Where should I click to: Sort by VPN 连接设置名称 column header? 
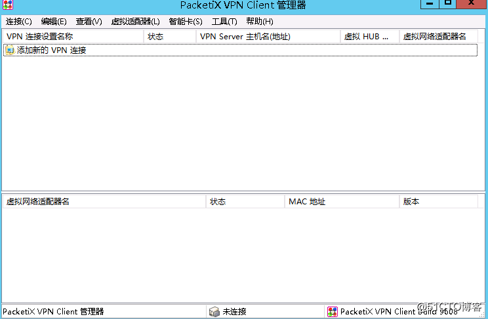click(73, 37)
